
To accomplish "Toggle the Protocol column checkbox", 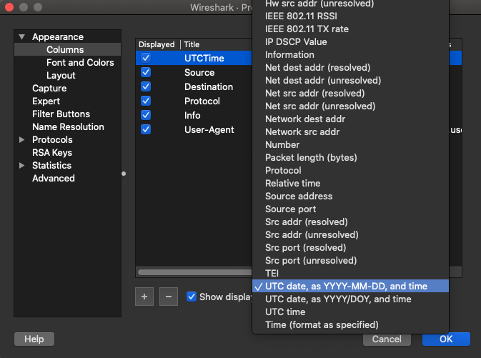I will coord(146,101).
